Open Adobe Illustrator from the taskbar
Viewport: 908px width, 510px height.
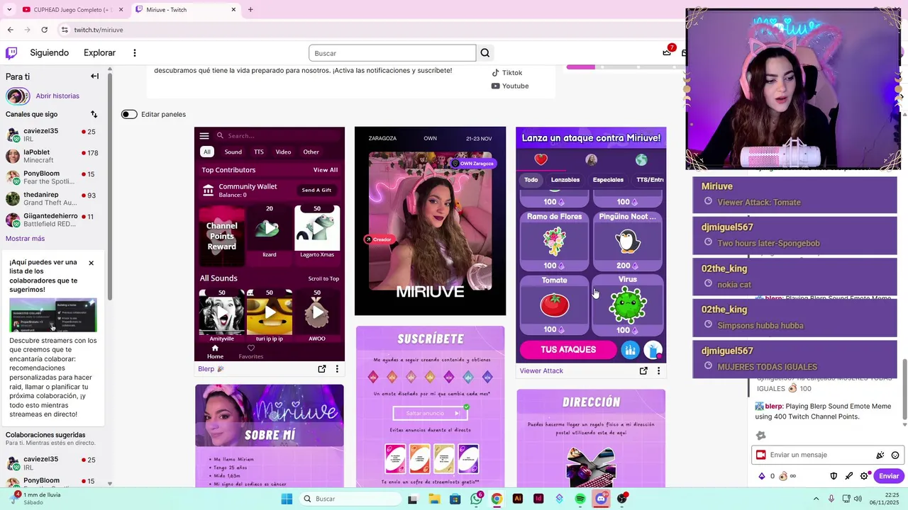pyautogui.click(x=518, y=499)
